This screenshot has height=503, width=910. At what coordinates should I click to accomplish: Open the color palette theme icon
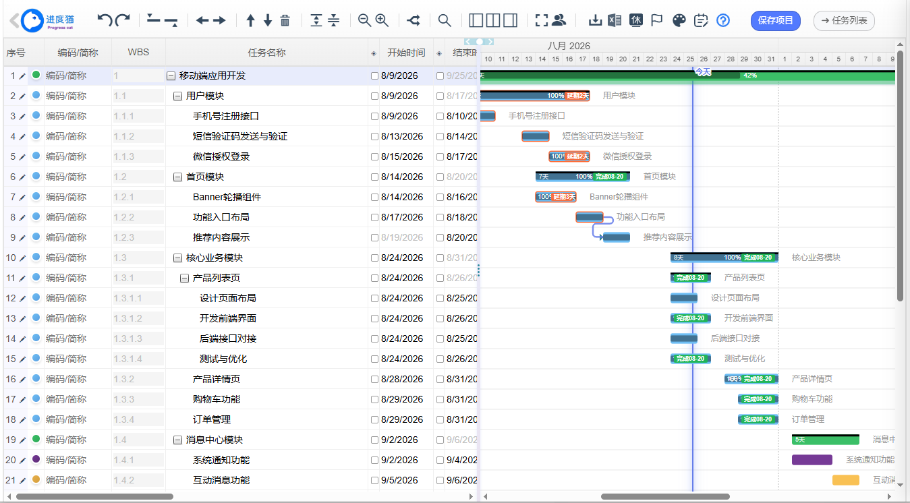(x=679, y=20)
